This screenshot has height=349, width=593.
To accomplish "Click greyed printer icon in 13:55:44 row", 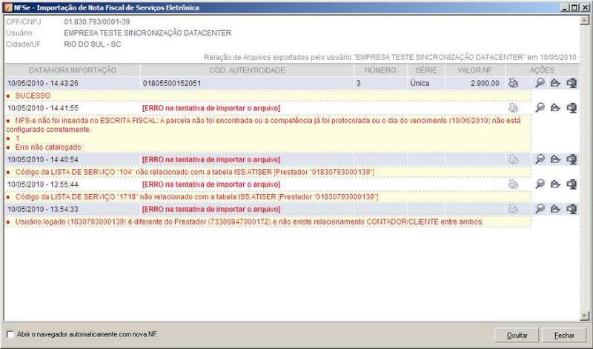I will [513, 185].
